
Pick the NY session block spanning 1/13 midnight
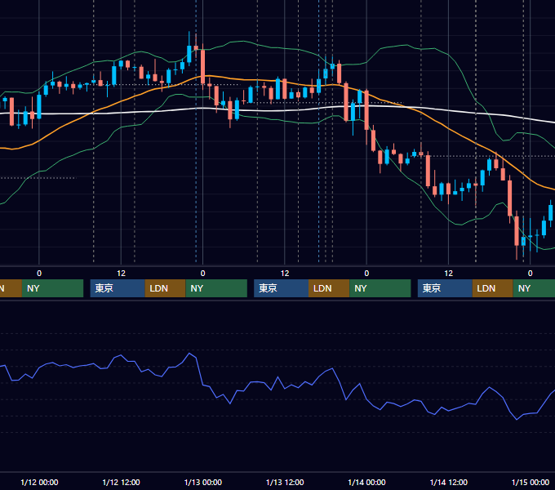tap(216, 288)
